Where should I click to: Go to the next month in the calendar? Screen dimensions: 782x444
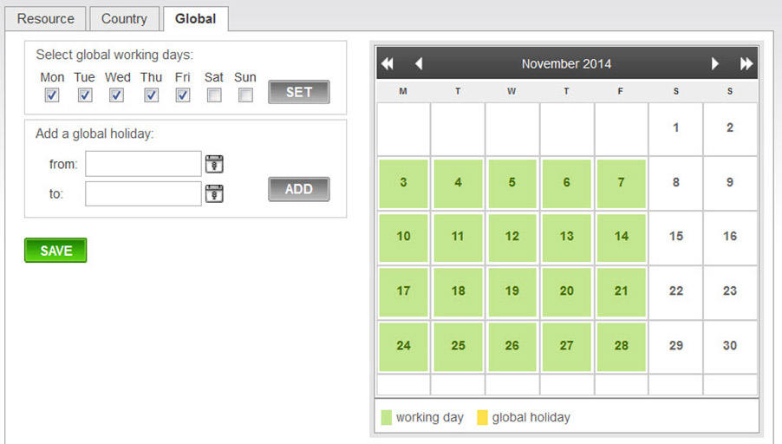(x=714, y=63)
